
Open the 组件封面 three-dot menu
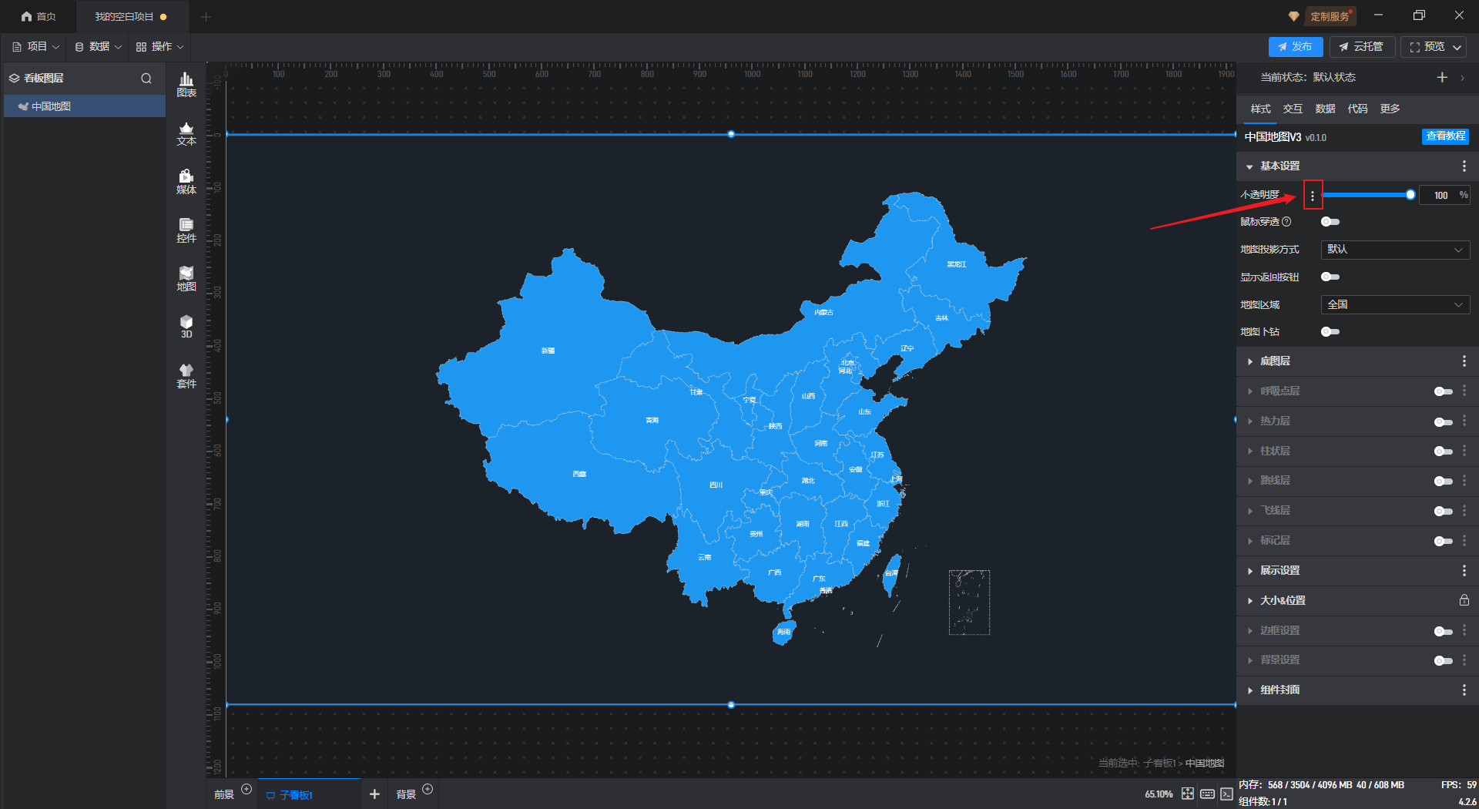(x=1464, y=690)
